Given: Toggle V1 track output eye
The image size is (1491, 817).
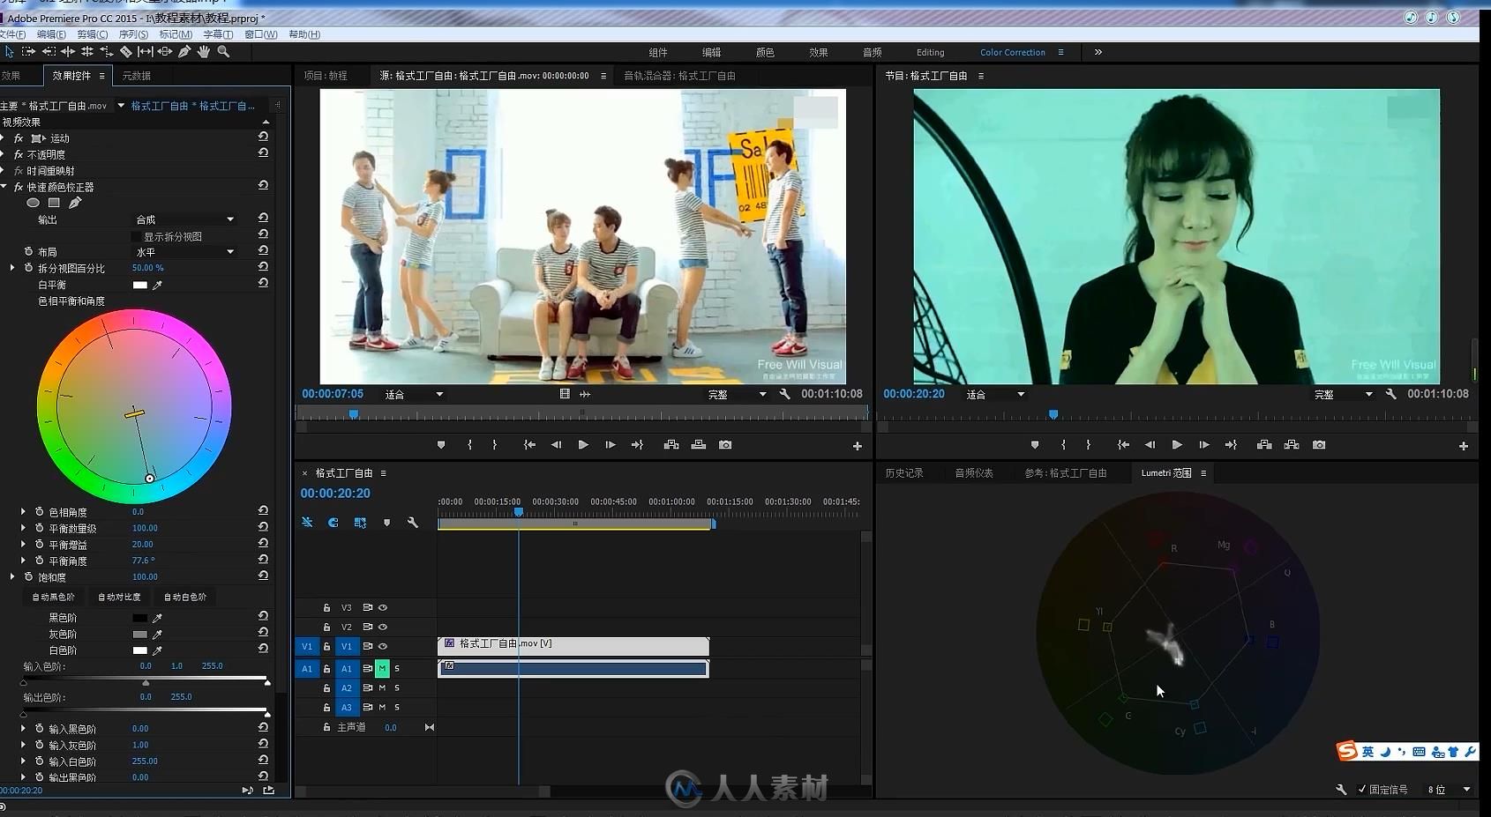Looking at the screenshot, I should (383, 646).
